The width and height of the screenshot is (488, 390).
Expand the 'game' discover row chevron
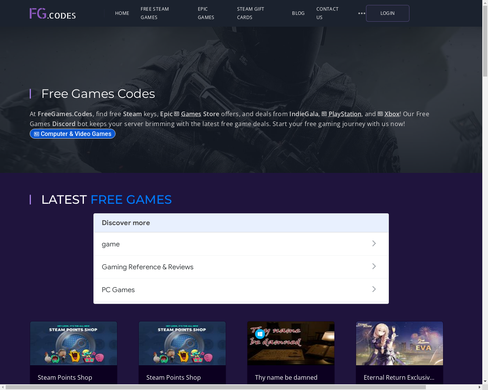click(x=374, y=243)
